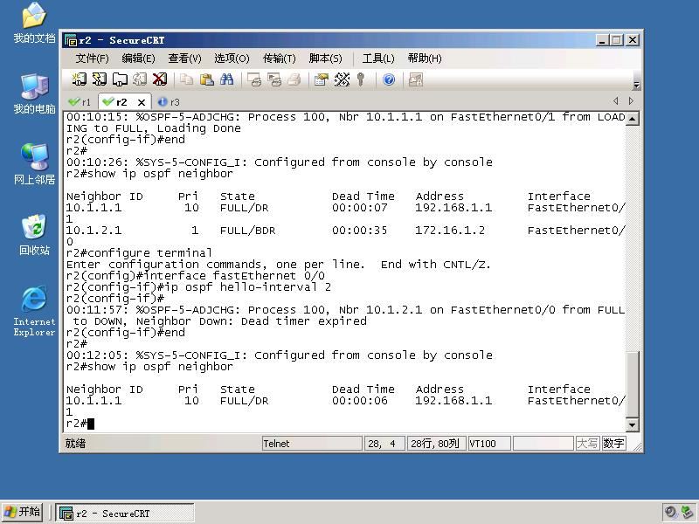Click the tab scroll right arrow
This screenshot has height=524, width=699.
pyautogui.click(x=631, y=101)
